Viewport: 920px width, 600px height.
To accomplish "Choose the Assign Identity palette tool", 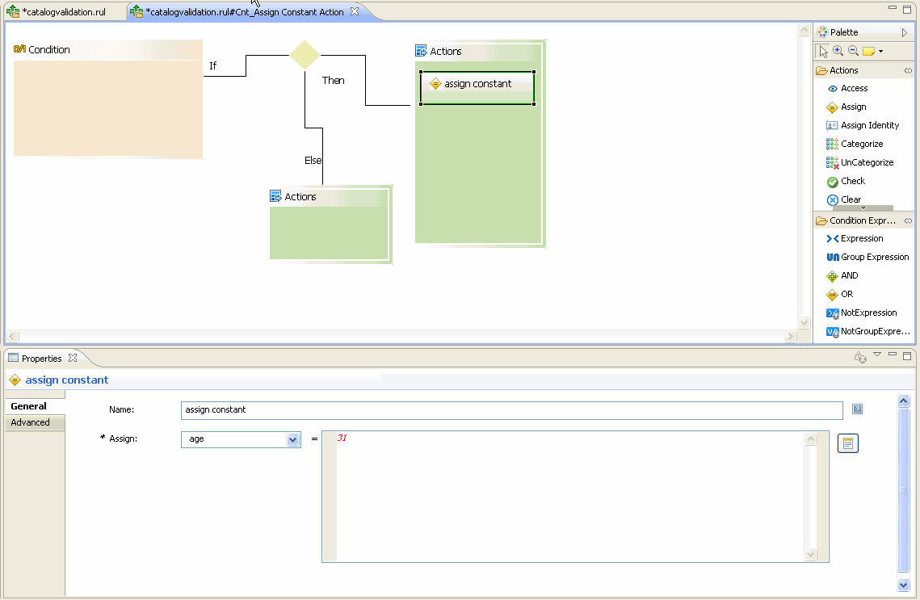I will pos(863,125).
